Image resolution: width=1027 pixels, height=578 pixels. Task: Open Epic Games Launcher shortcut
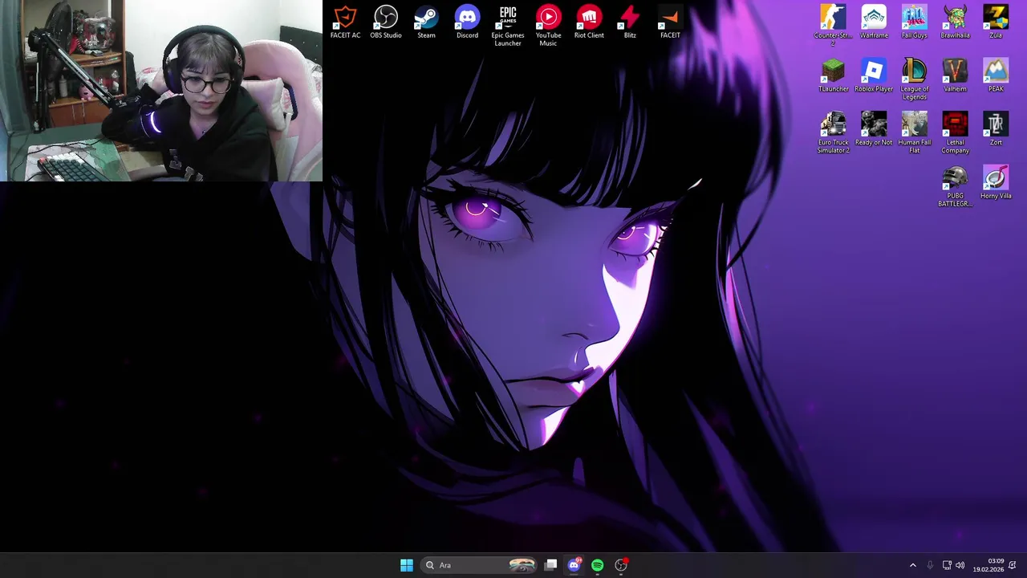click(x=508, y=26)
